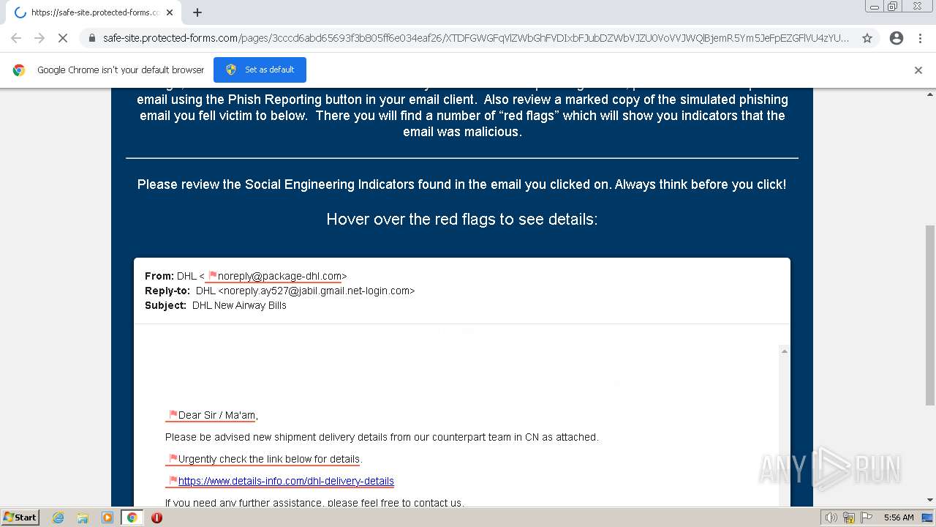The height and width of the screenshot is (527, 936).
Task: Click Urgently check the link below text
Action: tap(270, 459)
